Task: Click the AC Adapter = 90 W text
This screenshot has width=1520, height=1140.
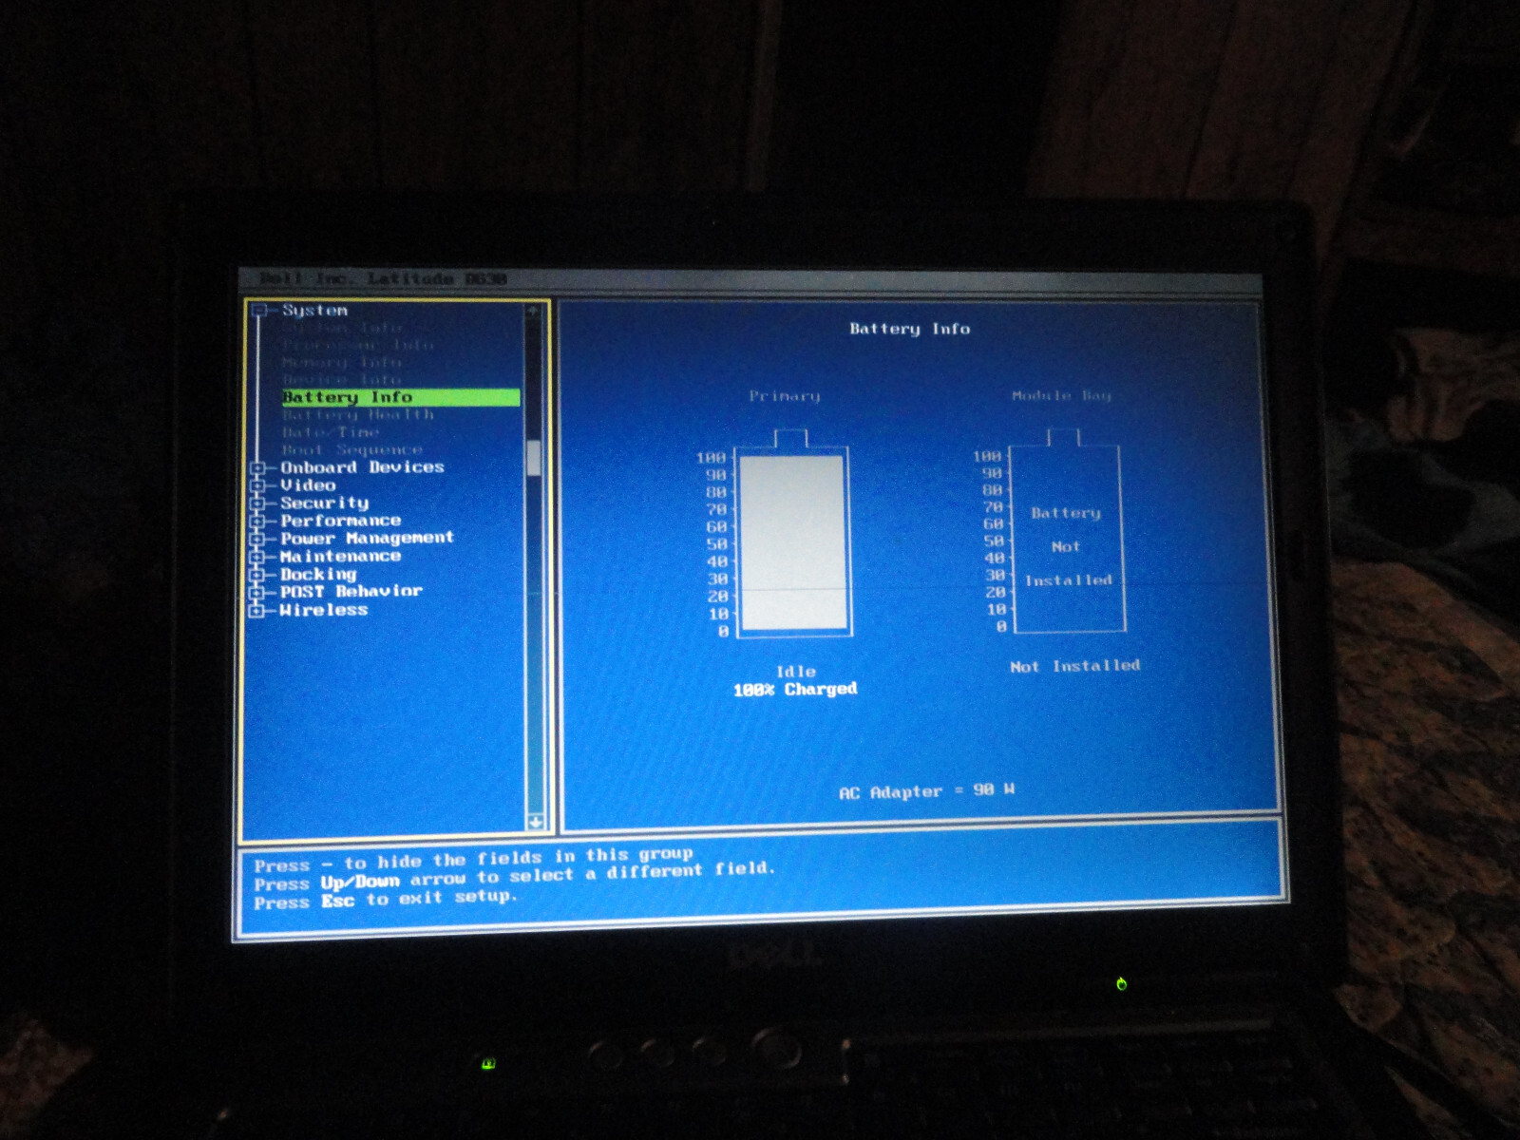Action: [x=927, y=791]
